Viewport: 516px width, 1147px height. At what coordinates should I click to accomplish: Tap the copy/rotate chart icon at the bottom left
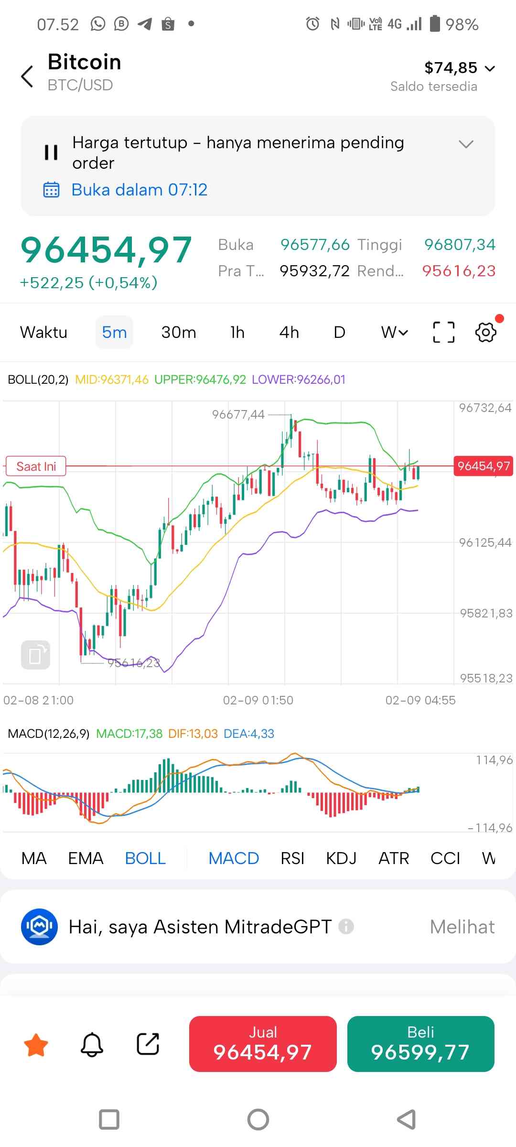point(36,655)
